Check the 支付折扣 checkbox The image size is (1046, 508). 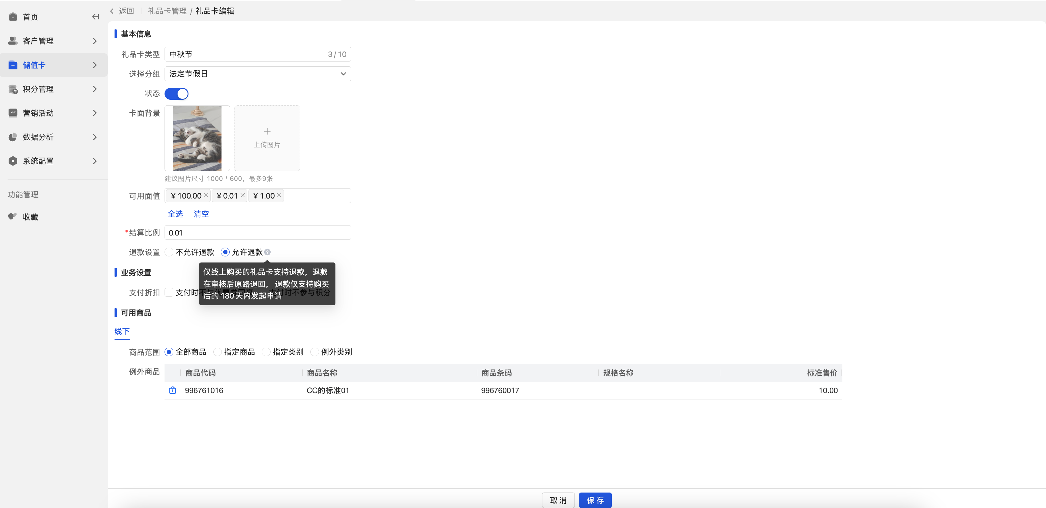[169, 292]
